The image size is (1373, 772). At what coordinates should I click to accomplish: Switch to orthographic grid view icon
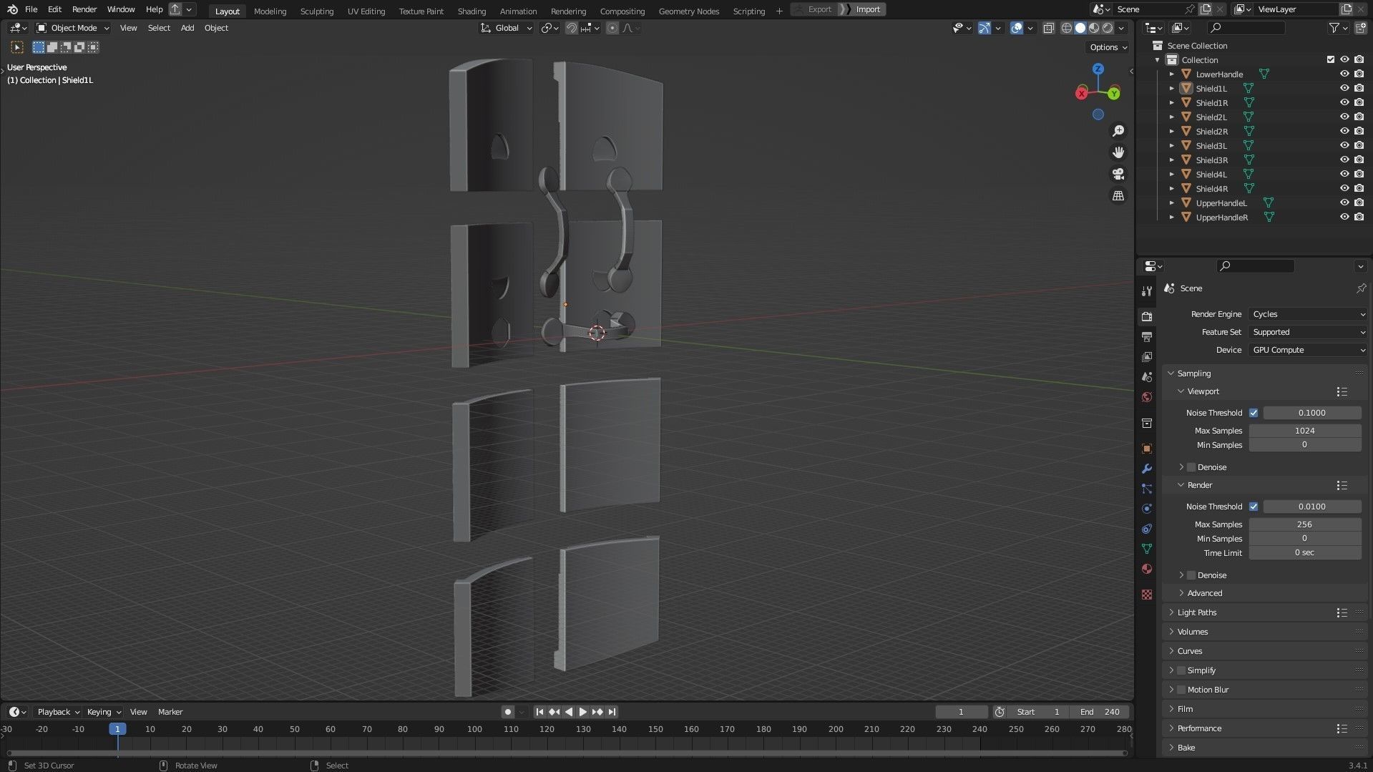tap(1118, 196)
